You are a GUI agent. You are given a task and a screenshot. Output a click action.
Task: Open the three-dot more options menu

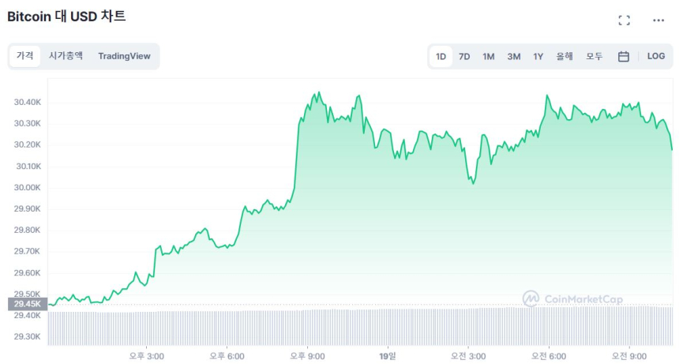pos(658,21)
